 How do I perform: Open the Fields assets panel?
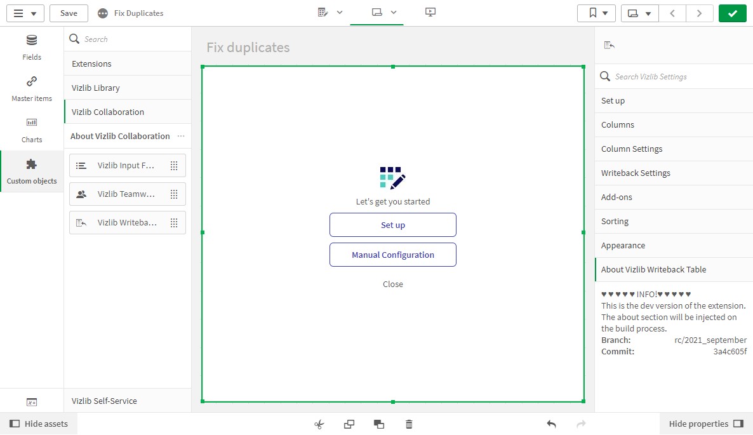[32, 48]
